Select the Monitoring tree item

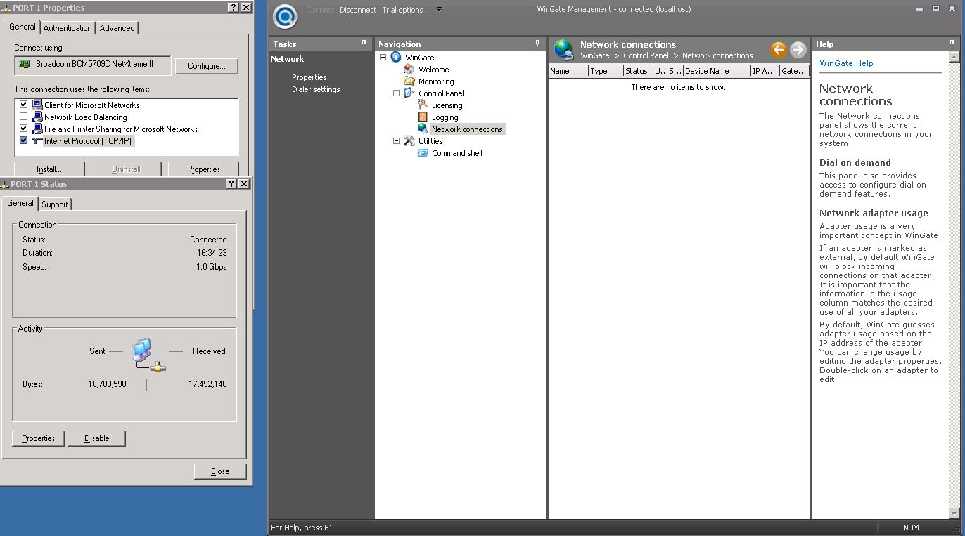(x=436, y=81)
